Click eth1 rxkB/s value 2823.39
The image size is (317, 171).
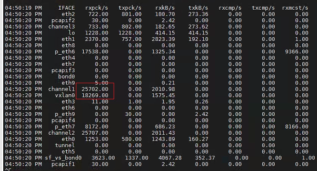pyautogui.click(x=163, y=39)
